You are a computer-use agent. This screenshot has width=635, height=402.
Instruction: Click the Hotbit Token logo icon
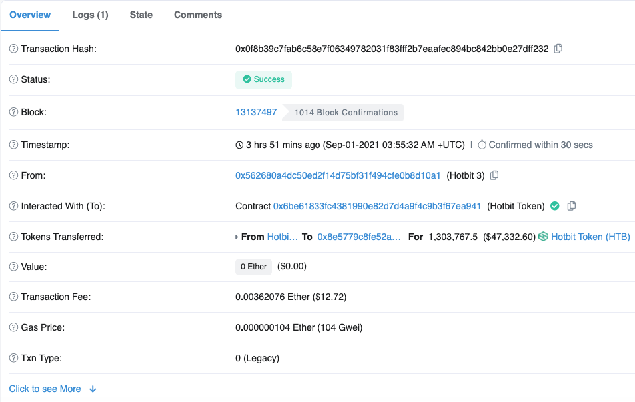pos(543,237)
